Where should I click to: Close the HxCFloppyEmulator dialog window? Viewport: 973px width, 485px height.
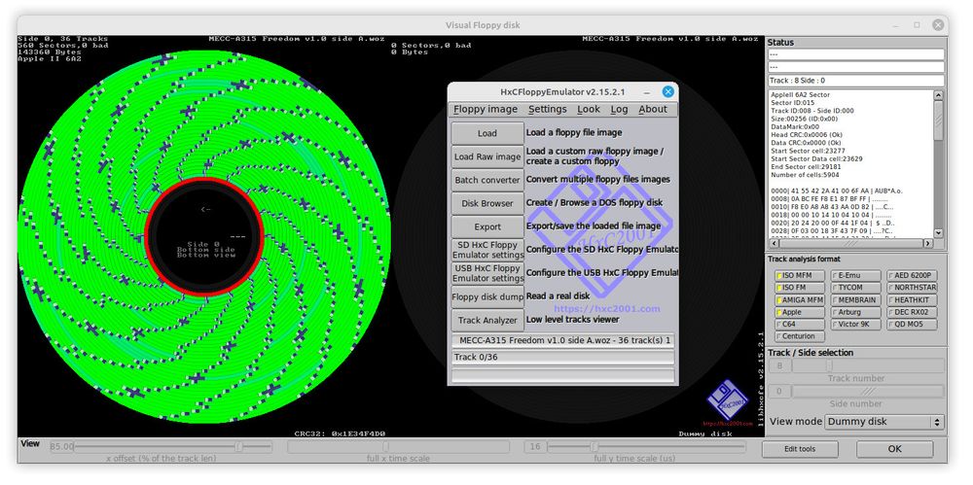[667, 91]
